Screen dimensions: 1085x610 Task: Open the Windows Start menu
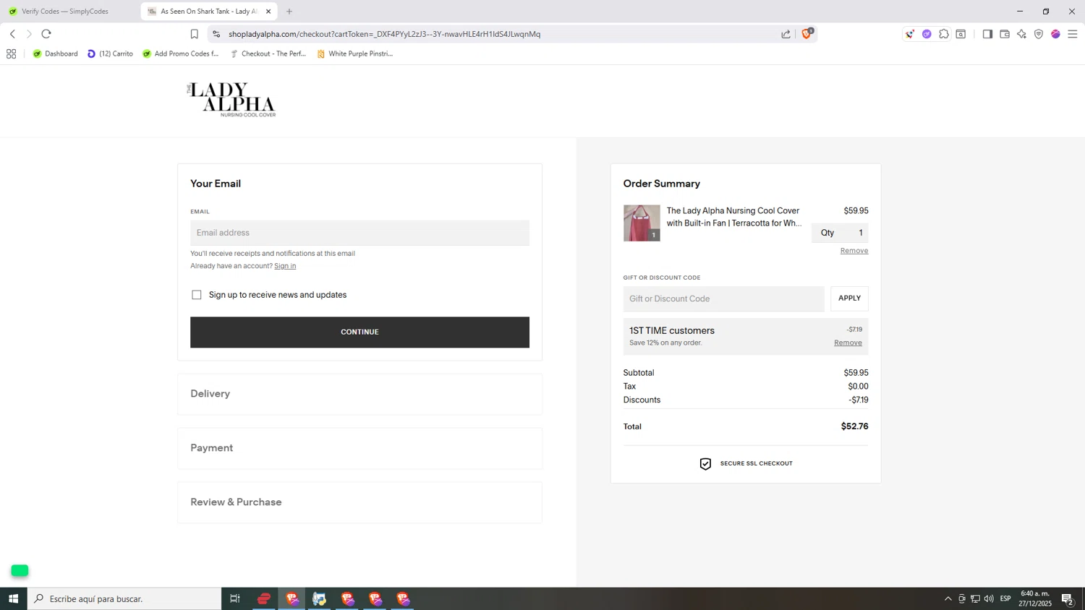[x=13, y=598]
